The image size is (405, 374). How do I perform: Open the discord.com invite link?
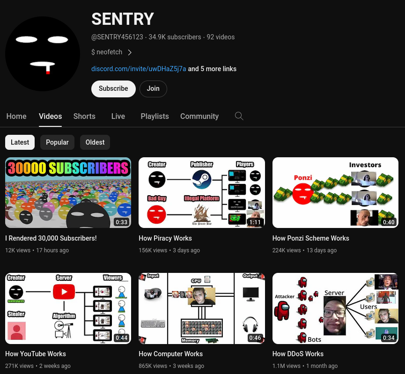pos(139,69)
